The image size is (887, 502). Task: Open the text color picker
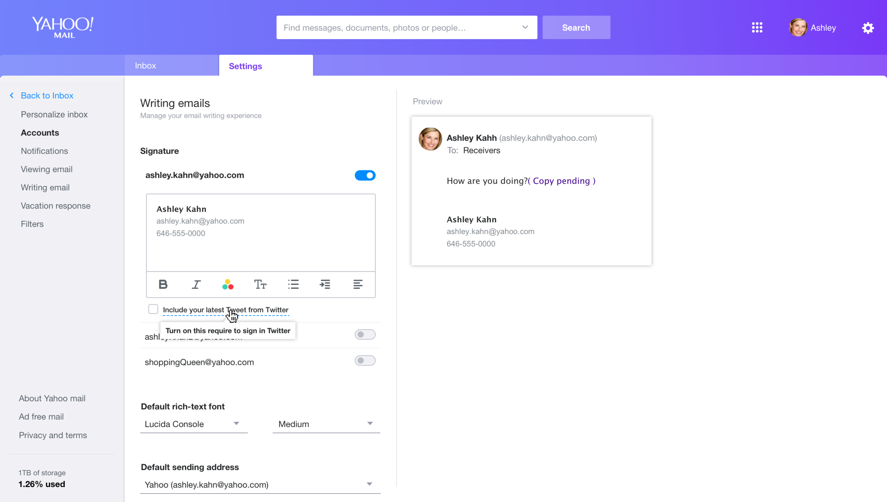228,284
